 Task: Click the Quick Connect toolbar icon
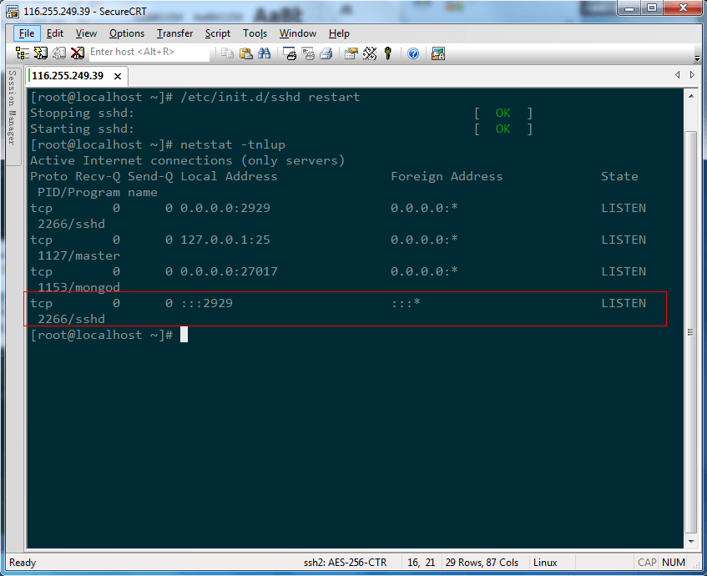coord(41,53)
